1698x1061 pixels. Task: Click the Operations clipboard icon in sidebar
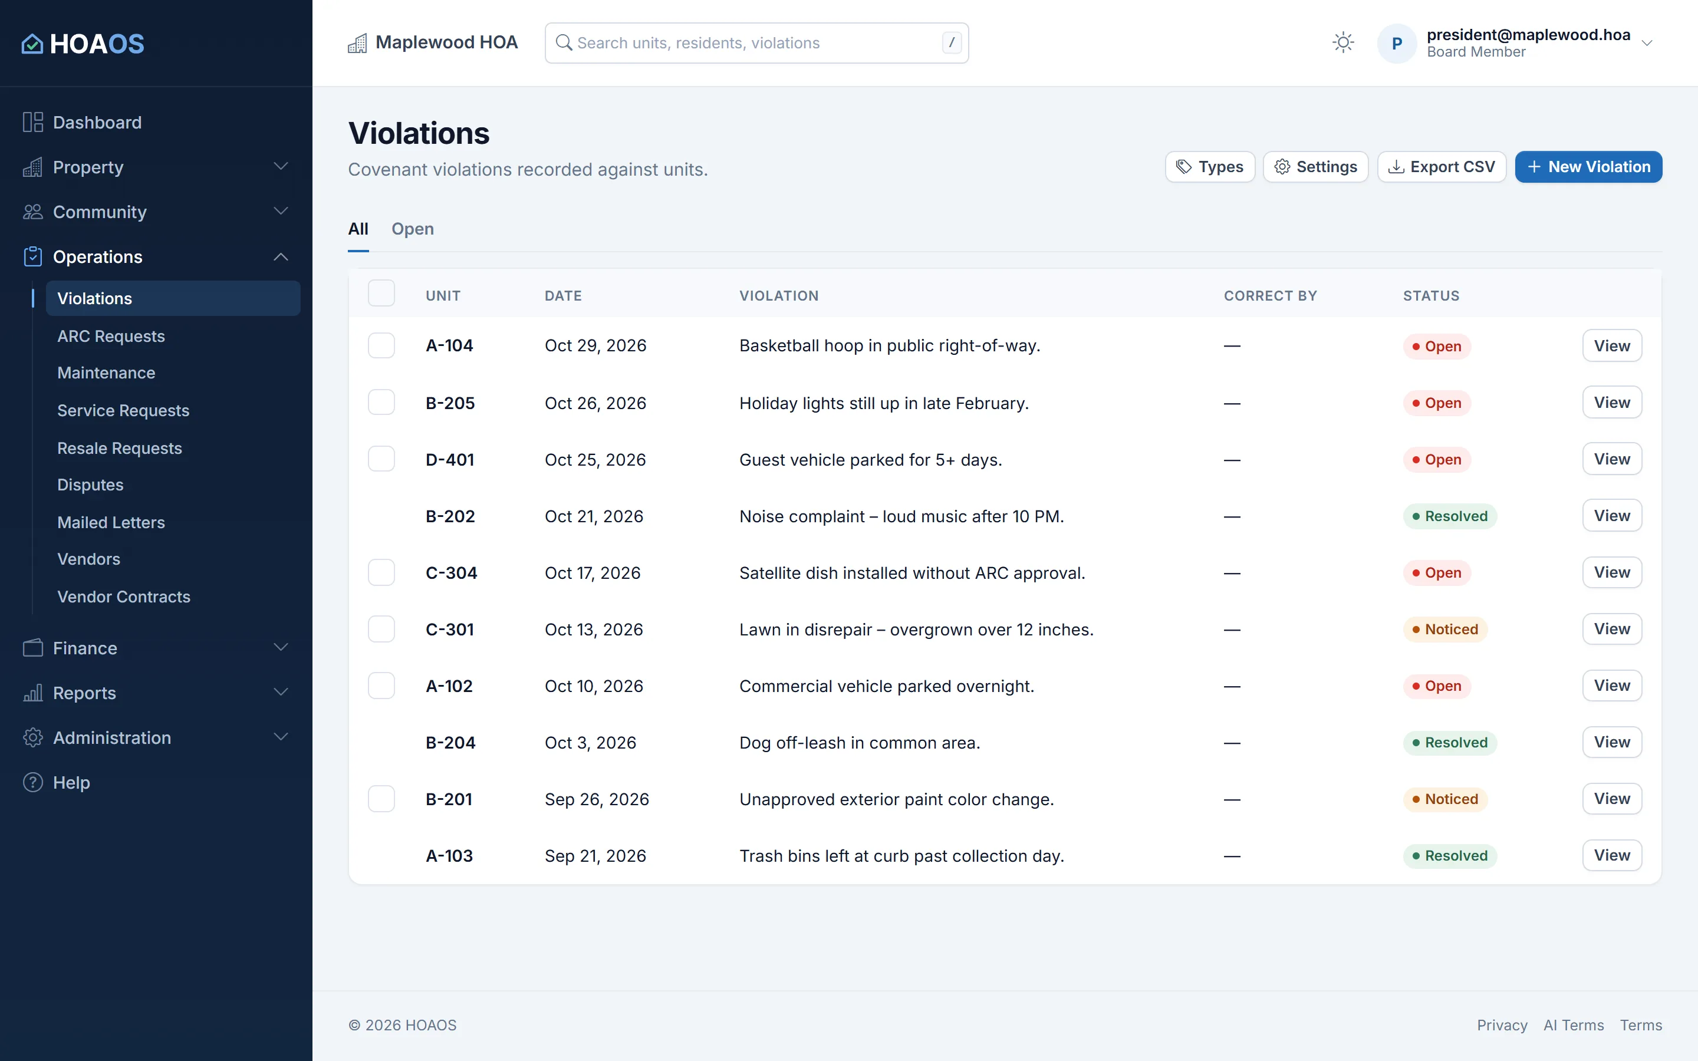tap(32, 257)
